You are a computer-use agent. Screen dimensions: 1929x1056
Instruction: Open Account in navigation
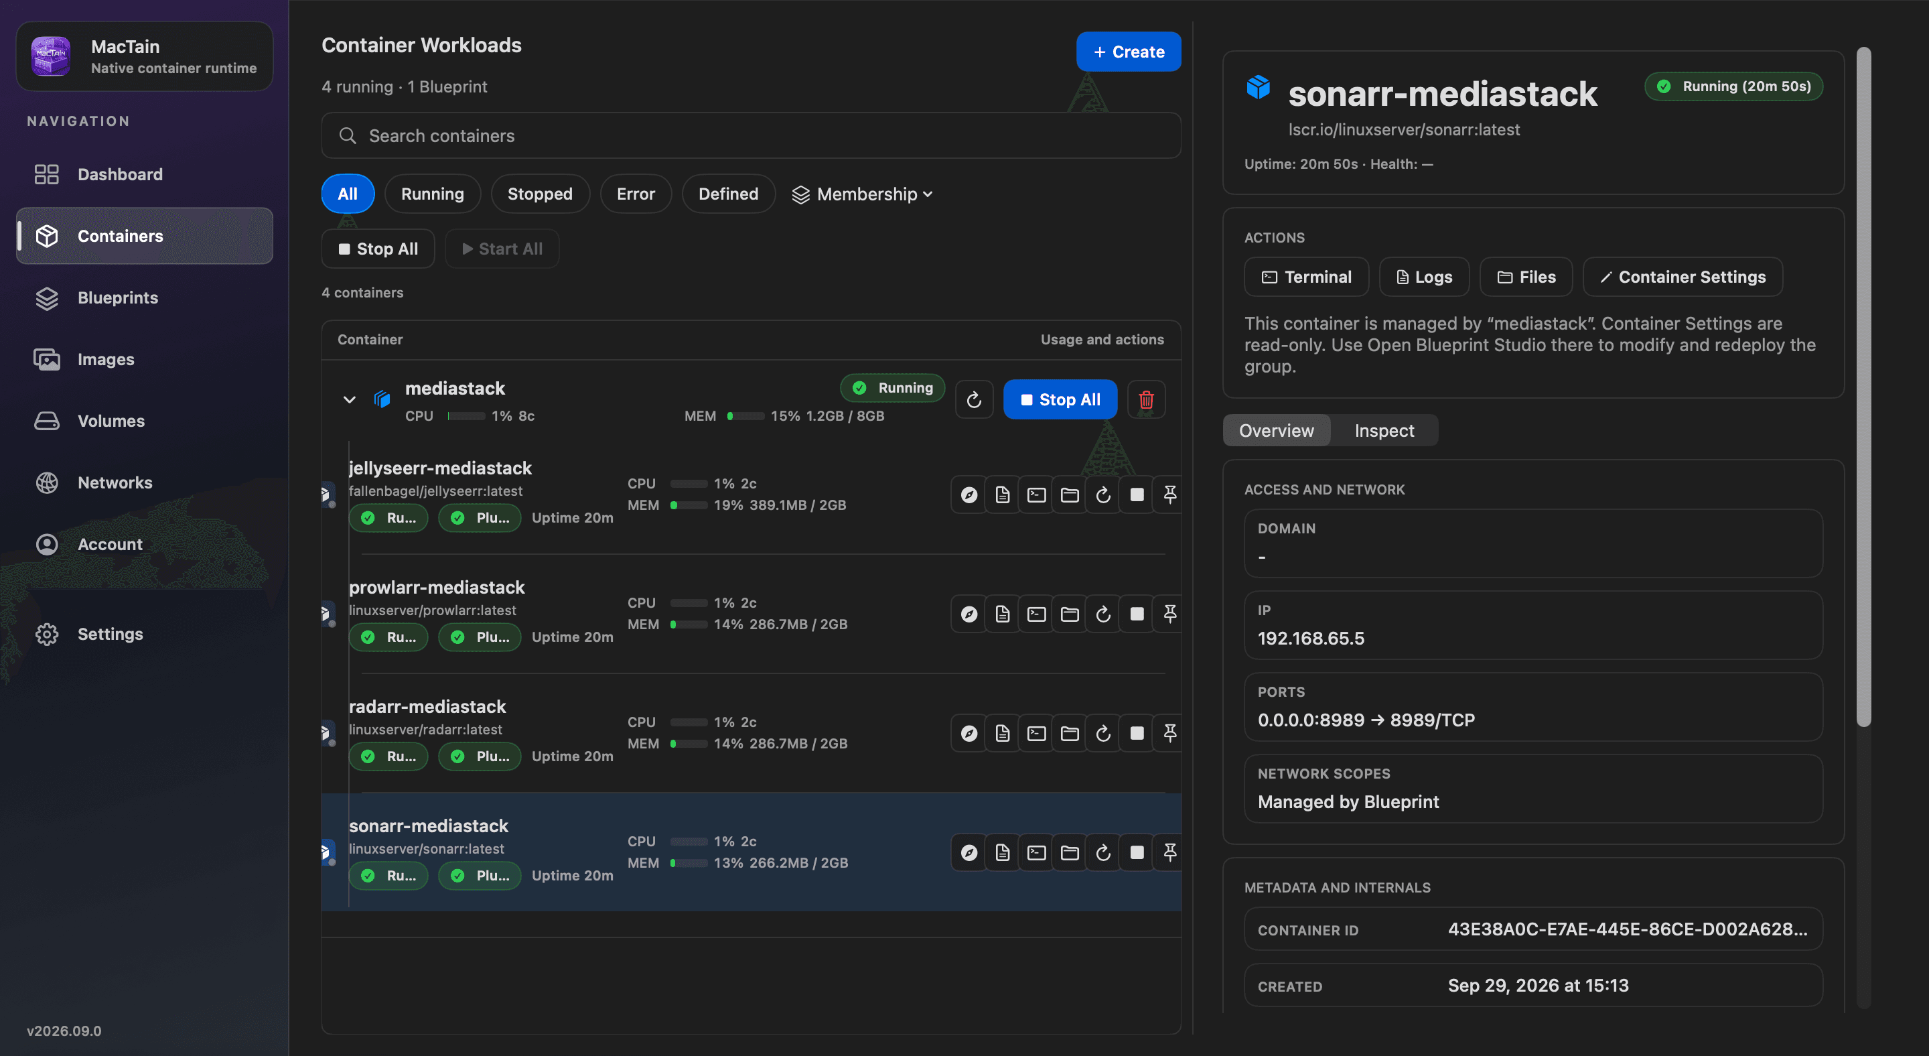pyautogui.click(x=145, y=545)
